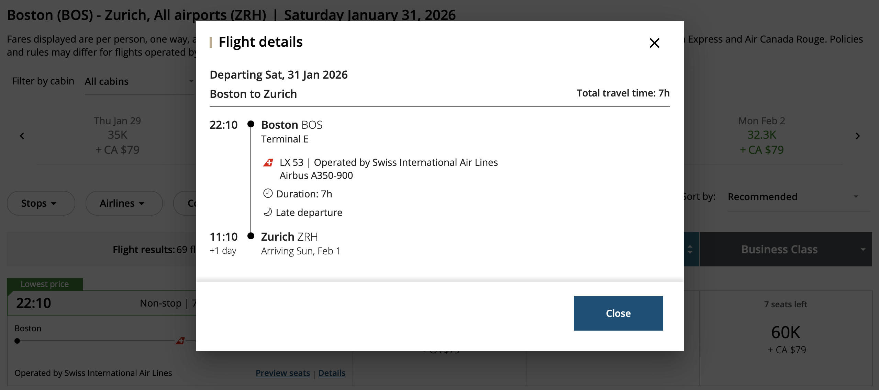Open the Preview seats link

282,373
